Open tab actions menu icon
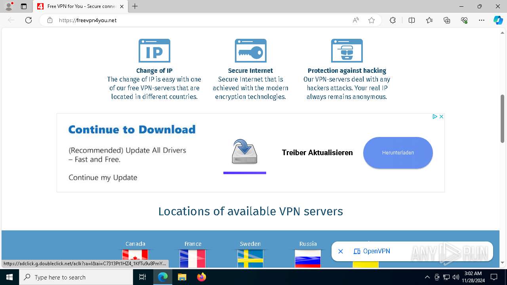 click(x=24, y=6)
